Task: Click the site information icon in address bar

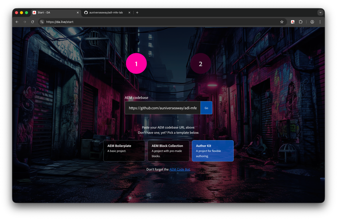Action: [x=42, y=21]
